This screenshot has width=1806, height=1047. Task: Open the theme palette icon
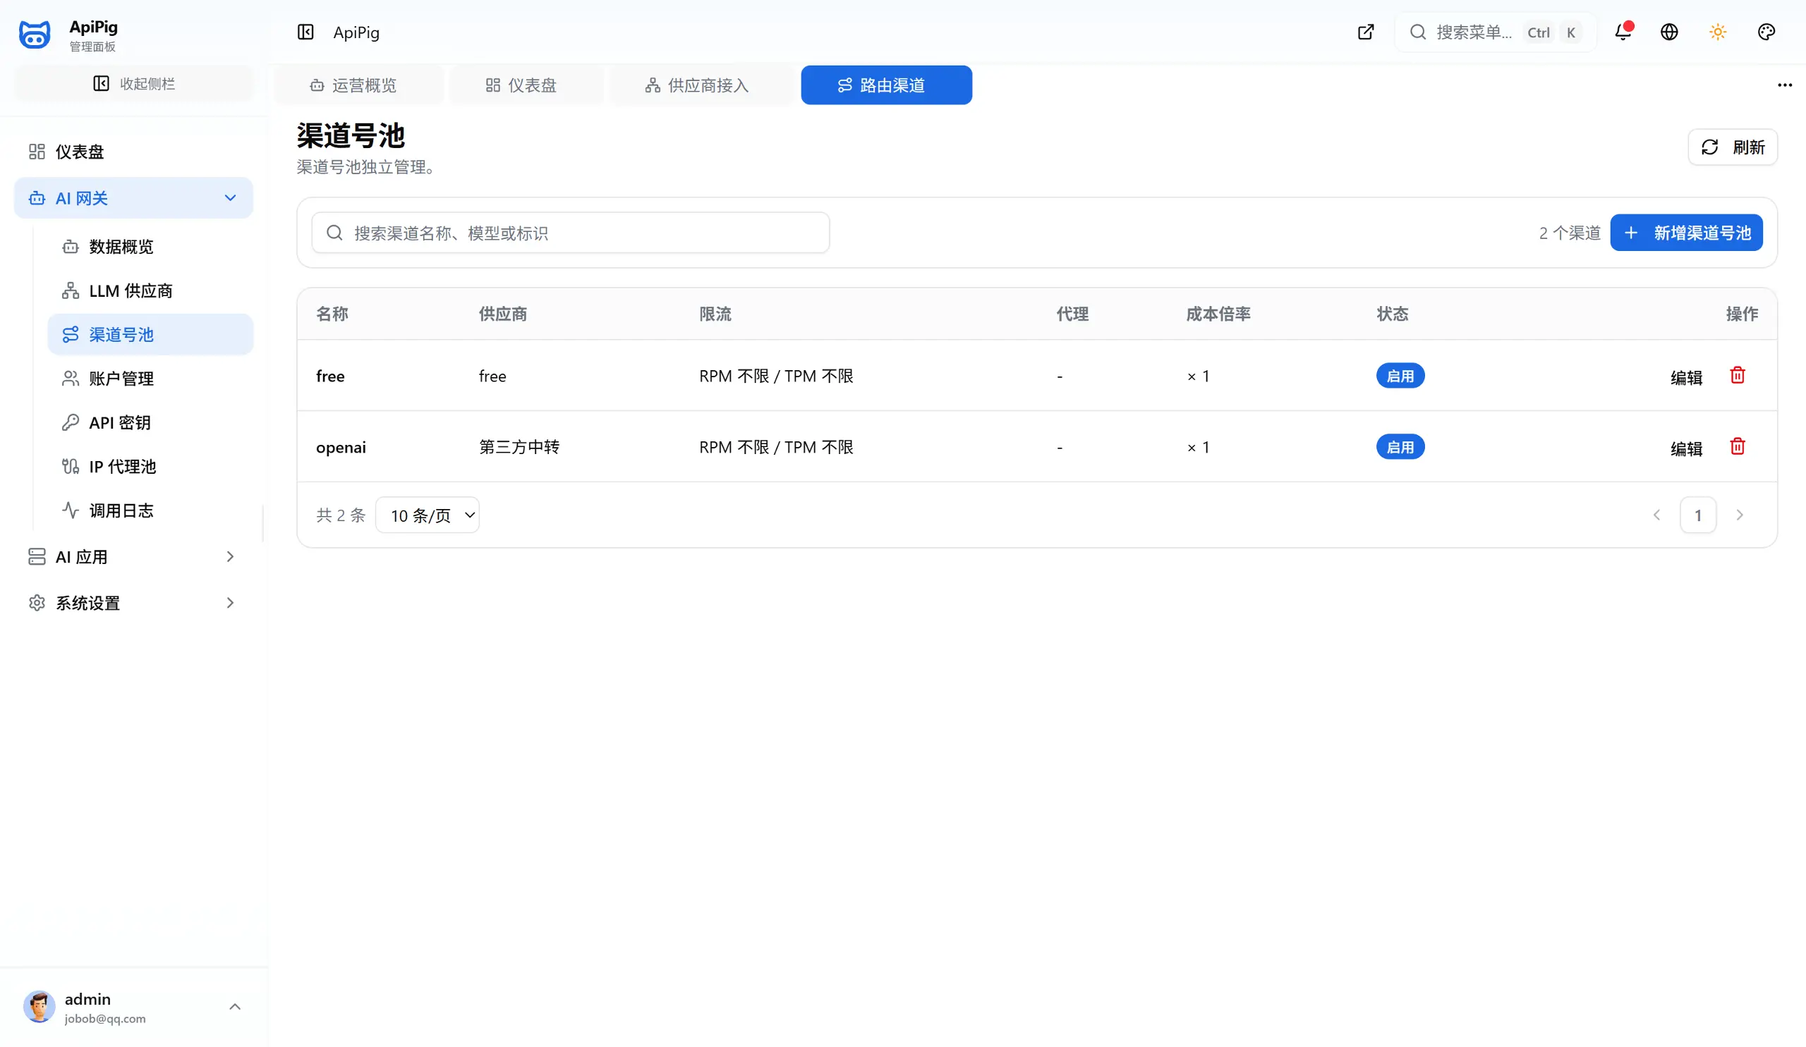(1766, 32)
